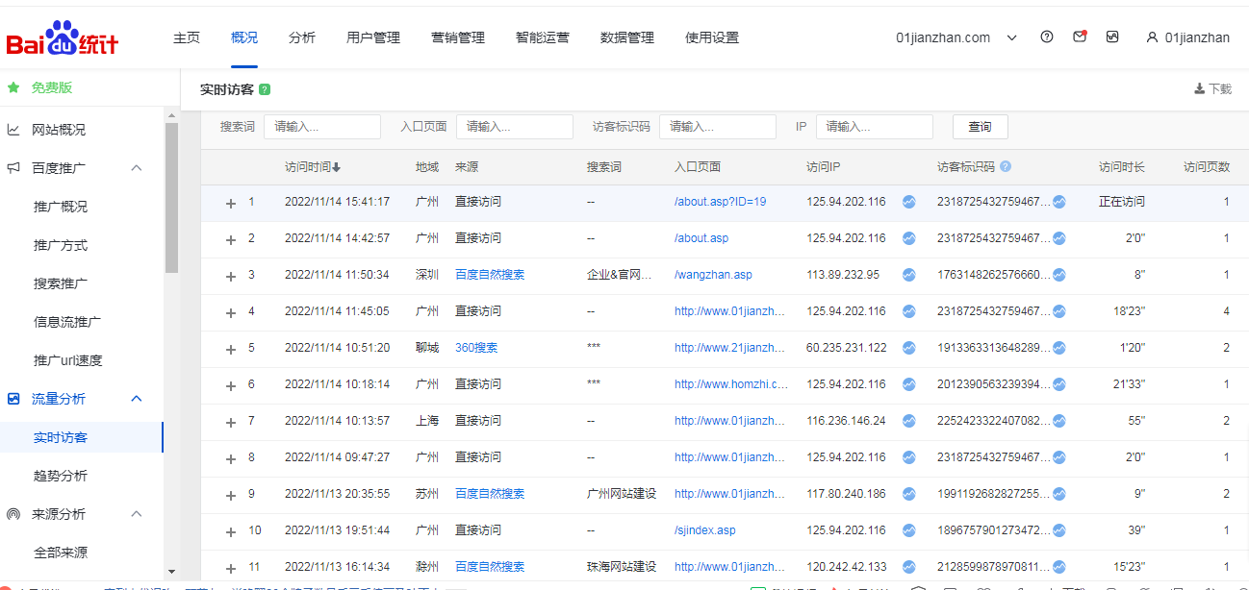Open the help question-mark icon in the header

1046,37
